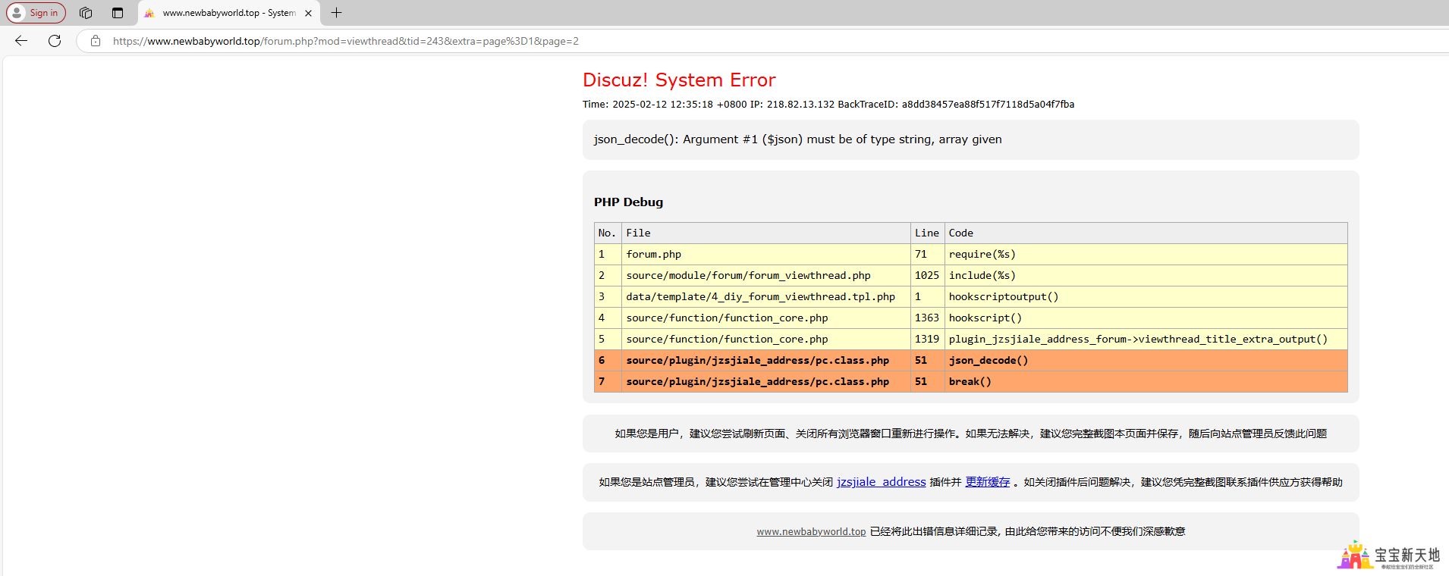View site information lock icon
The image size is (1449, 576).
click(96, 41)
